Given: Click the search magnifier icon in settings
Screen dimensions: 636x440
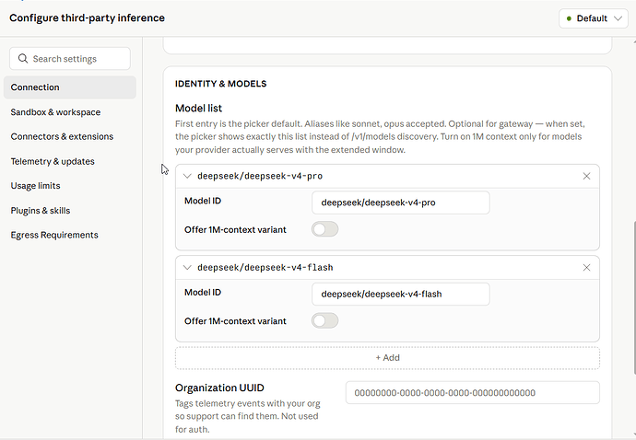Looking at the screenshot, I should click(x=23, y=59).
